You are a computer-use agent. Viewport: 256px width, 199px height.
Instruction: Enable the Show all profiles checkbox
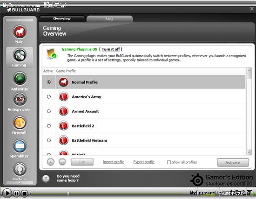169,162
